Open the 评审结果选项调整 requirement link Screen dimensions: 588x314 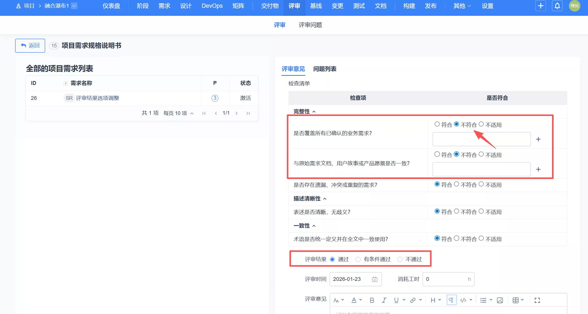tap(97, 98)
